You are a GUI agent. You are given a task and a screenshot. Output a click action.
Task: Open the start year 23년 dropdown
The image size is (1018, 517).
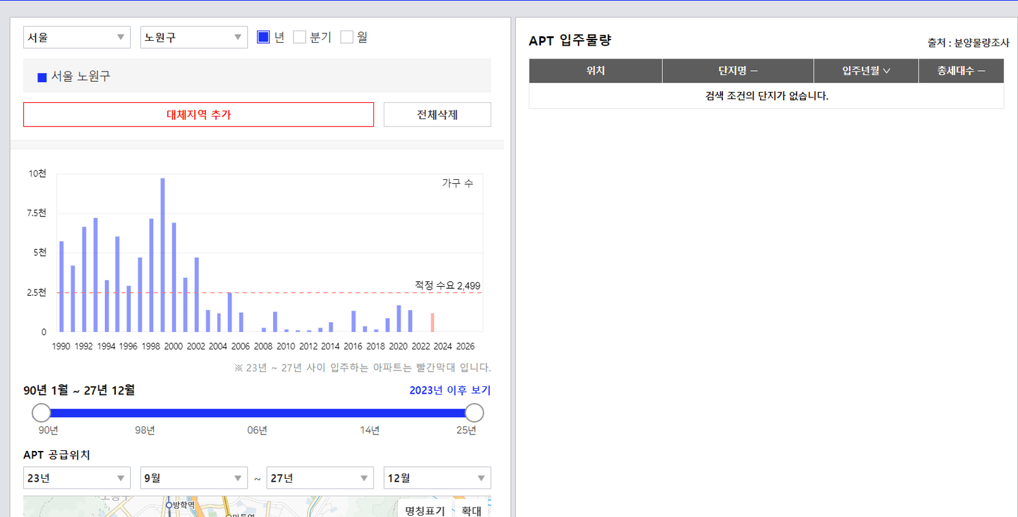coord(77,478)
